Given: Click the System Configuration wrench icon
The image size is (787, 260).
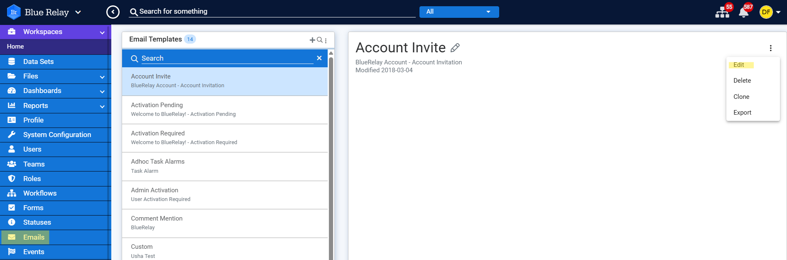Looking at the screenshot, I should [x=12, y=135].
